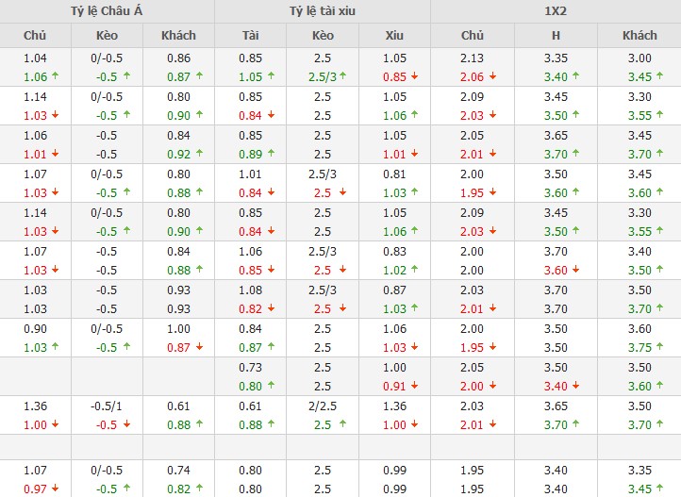The width and height of the screenshot is (681, 497).
Task: Click the Tài column header
Action: pos(250,36)
